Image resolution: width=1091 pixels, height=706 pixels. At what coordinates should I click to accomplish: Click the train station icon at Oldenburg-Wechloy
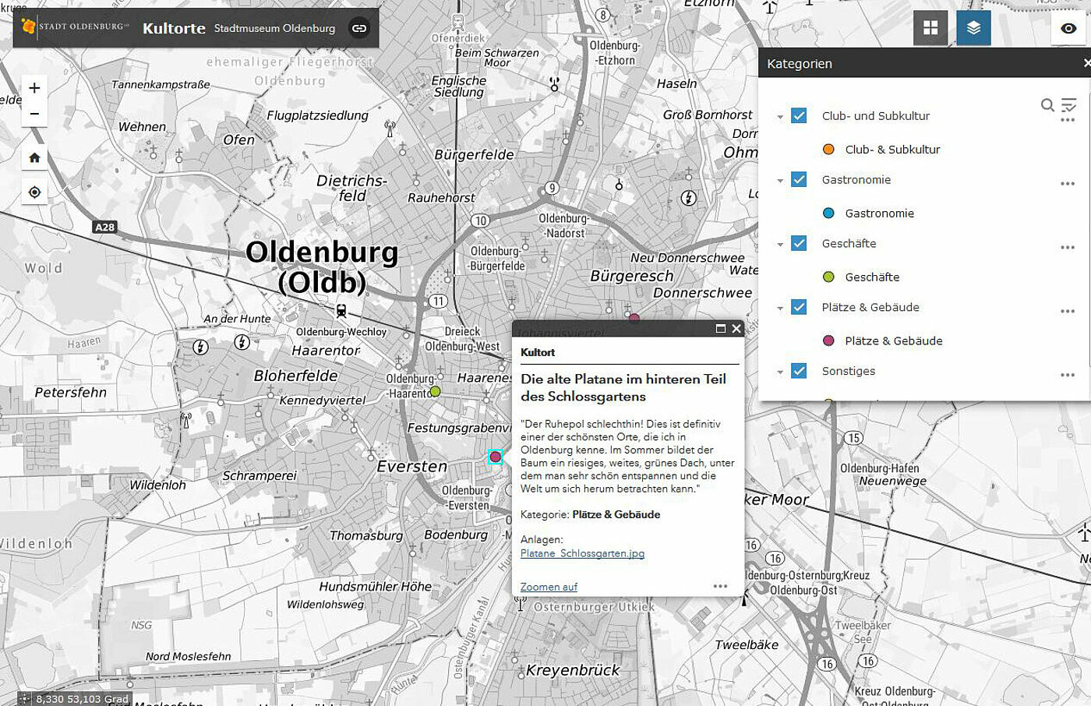341,310
